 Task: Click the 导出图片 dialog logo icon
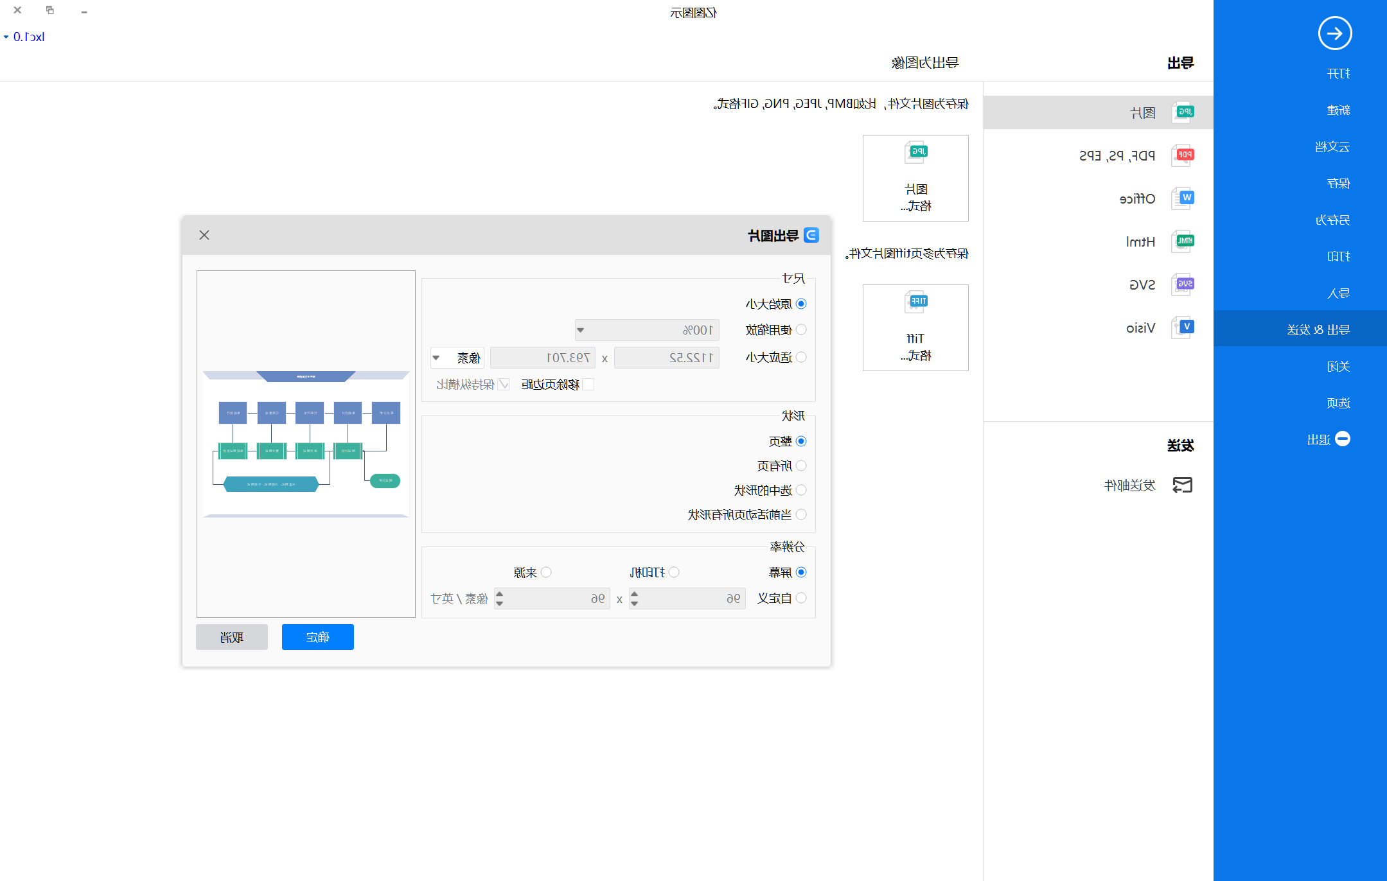tap(811, 235)
